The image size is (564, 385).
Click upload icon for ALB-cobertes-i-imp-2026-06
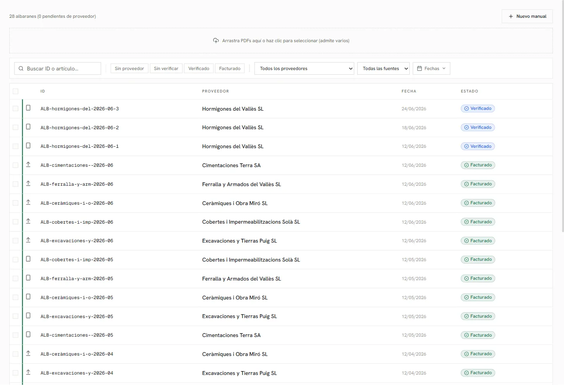(28, 221)
